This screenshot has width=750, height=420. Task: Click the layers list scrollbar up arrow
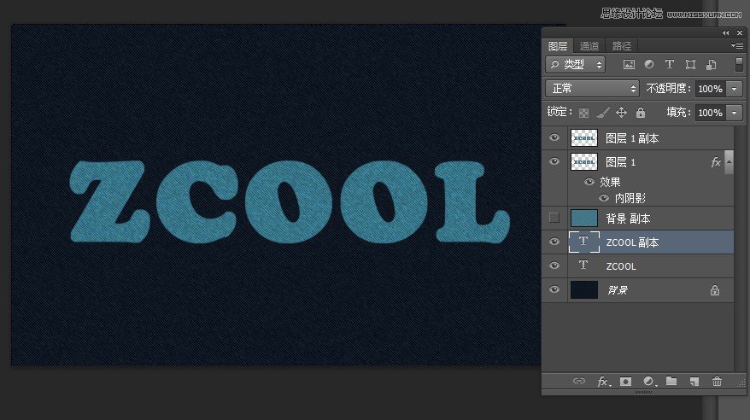pyautogui.click(x=729, y=162)
